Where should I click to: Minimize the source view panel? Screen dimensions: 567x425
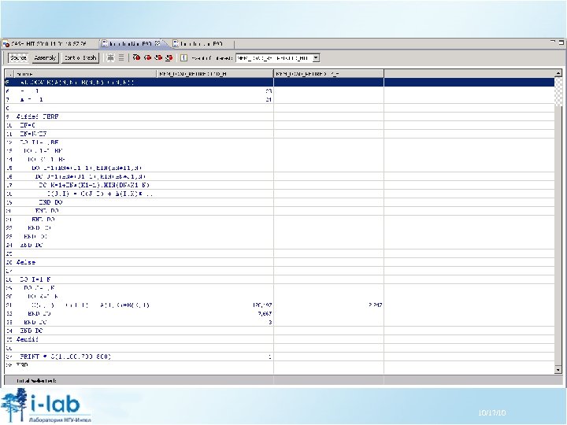click(553, 42)
